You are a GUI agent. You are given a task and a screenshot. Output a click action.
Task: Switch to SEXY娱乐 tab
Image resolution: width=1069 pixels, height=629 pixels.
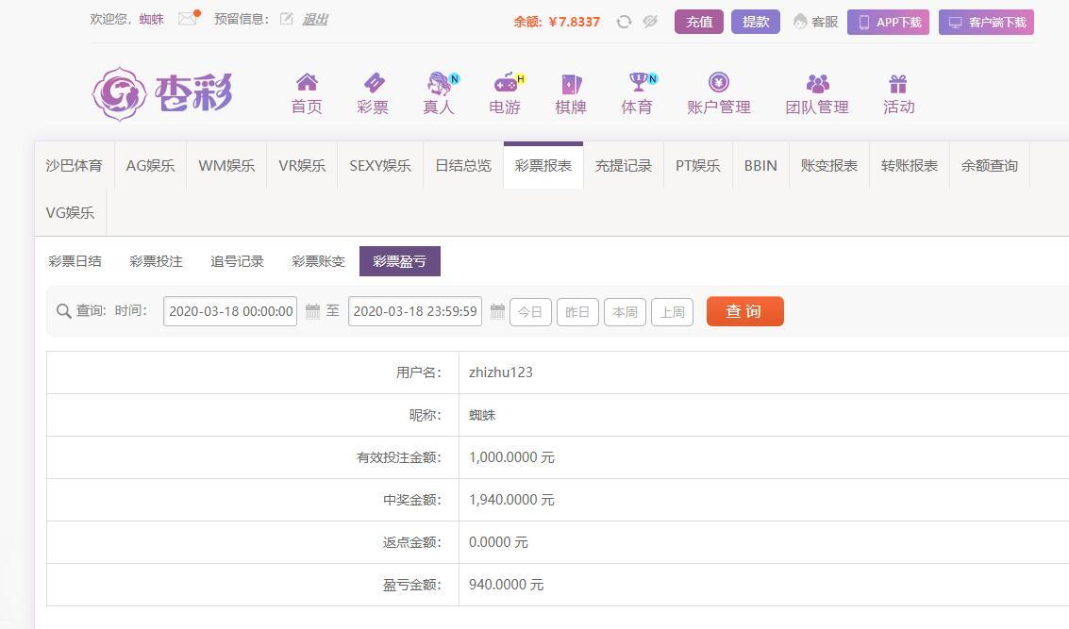[x=380, y=166]
